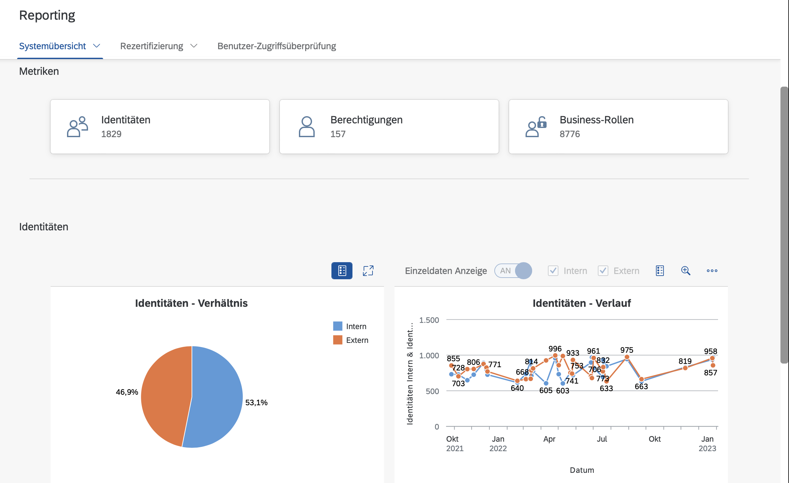This screenshot has height=483, width=789.
Task: Click the Berechtigungen person icon
Action: point(307,127)
